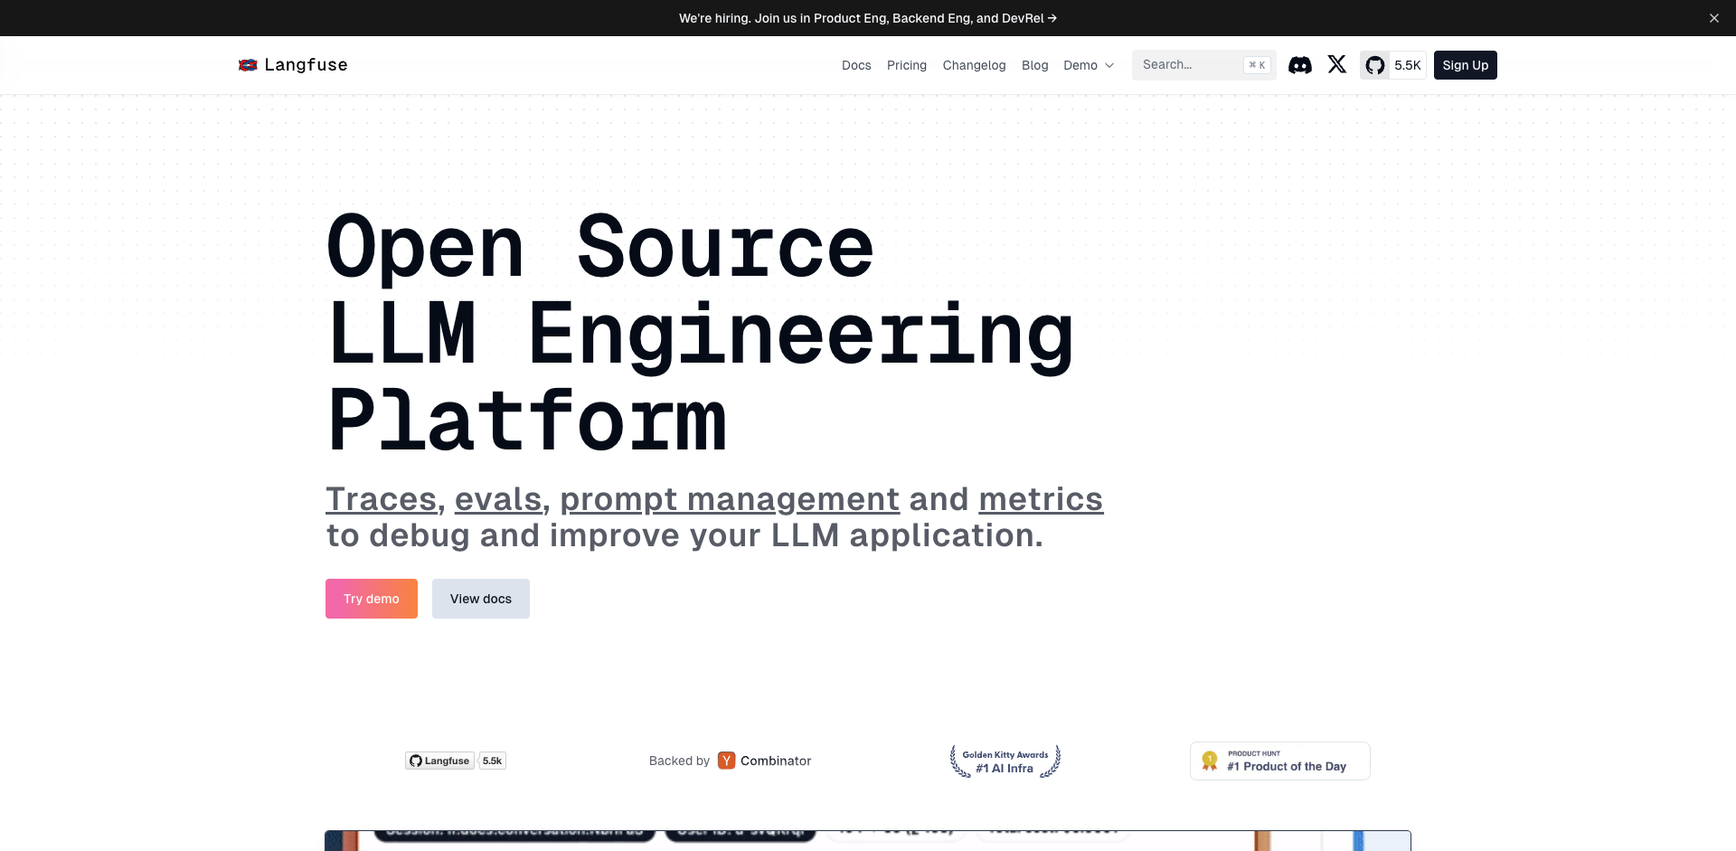Click the Try demo button
The image size is (1736, 851).
coord(372,599)
